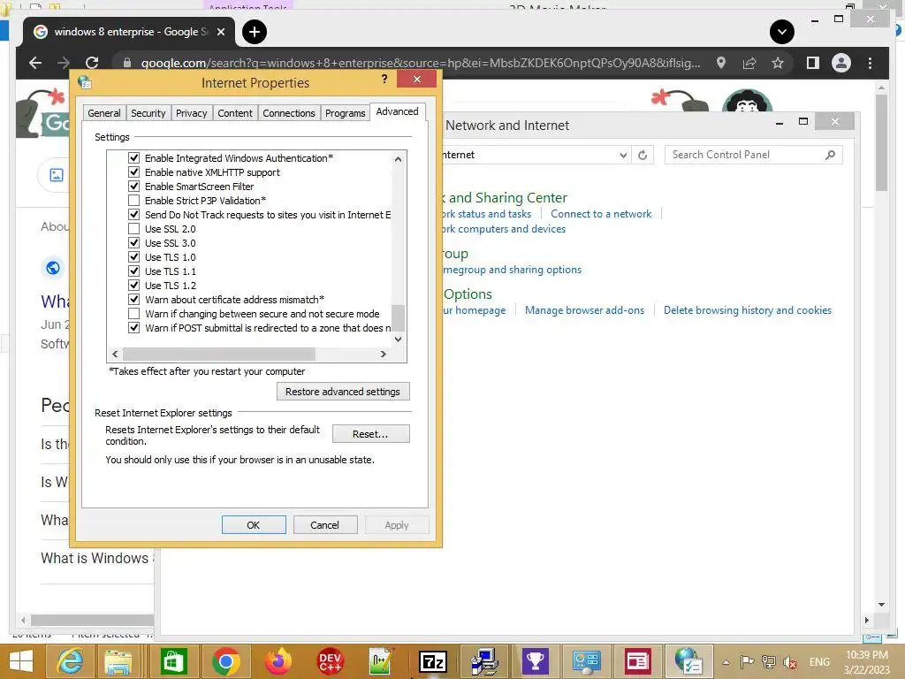This screenshot has height=679, width=905.
Task: Open the trophy app in the taskbar
Action: coord(535,661)
